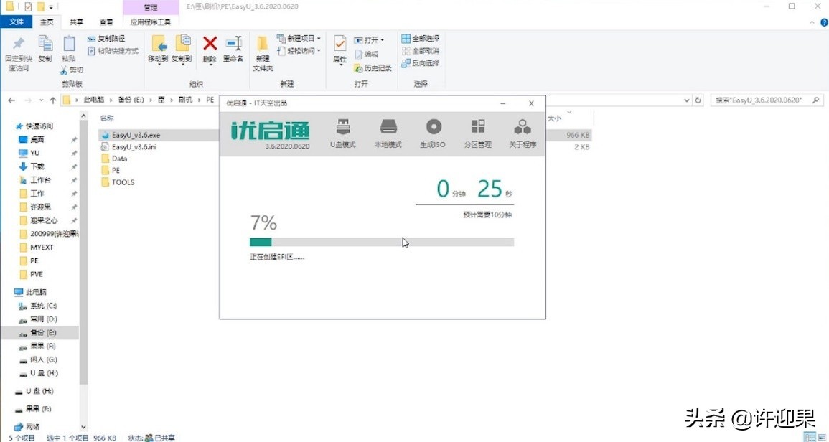Click the 复制 ribbon icon
The width and height of the screenshot is (829, 442).
coord(45,50)
